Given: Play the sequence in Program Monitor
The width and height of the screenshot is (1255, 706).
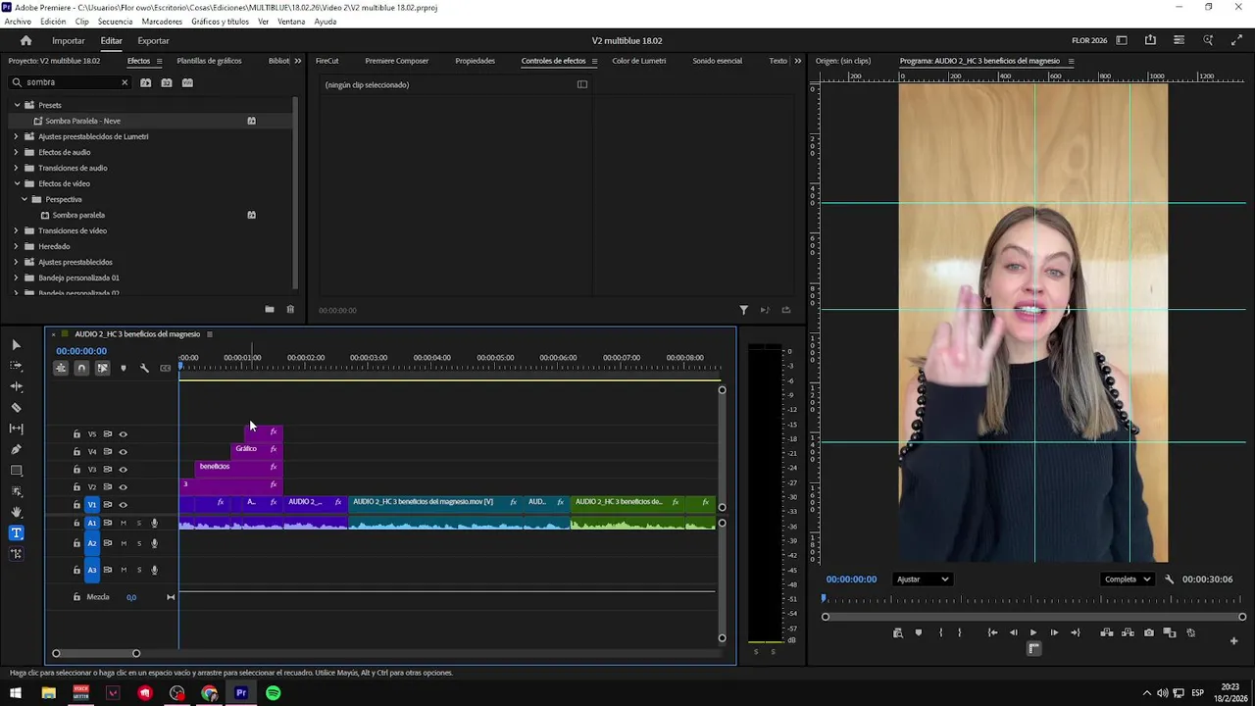Looking at the screenshot, I should coord(1032,632).
